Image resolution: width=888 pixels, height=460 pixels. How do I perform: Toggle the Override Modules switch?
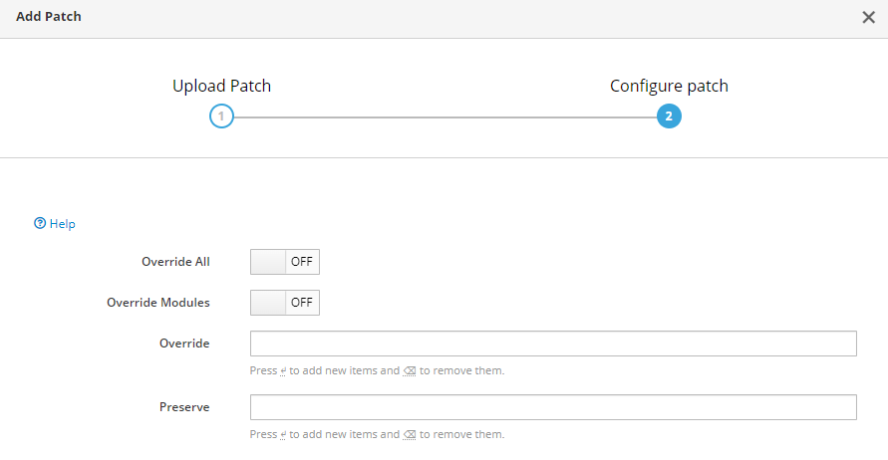(x=285, y=302)
